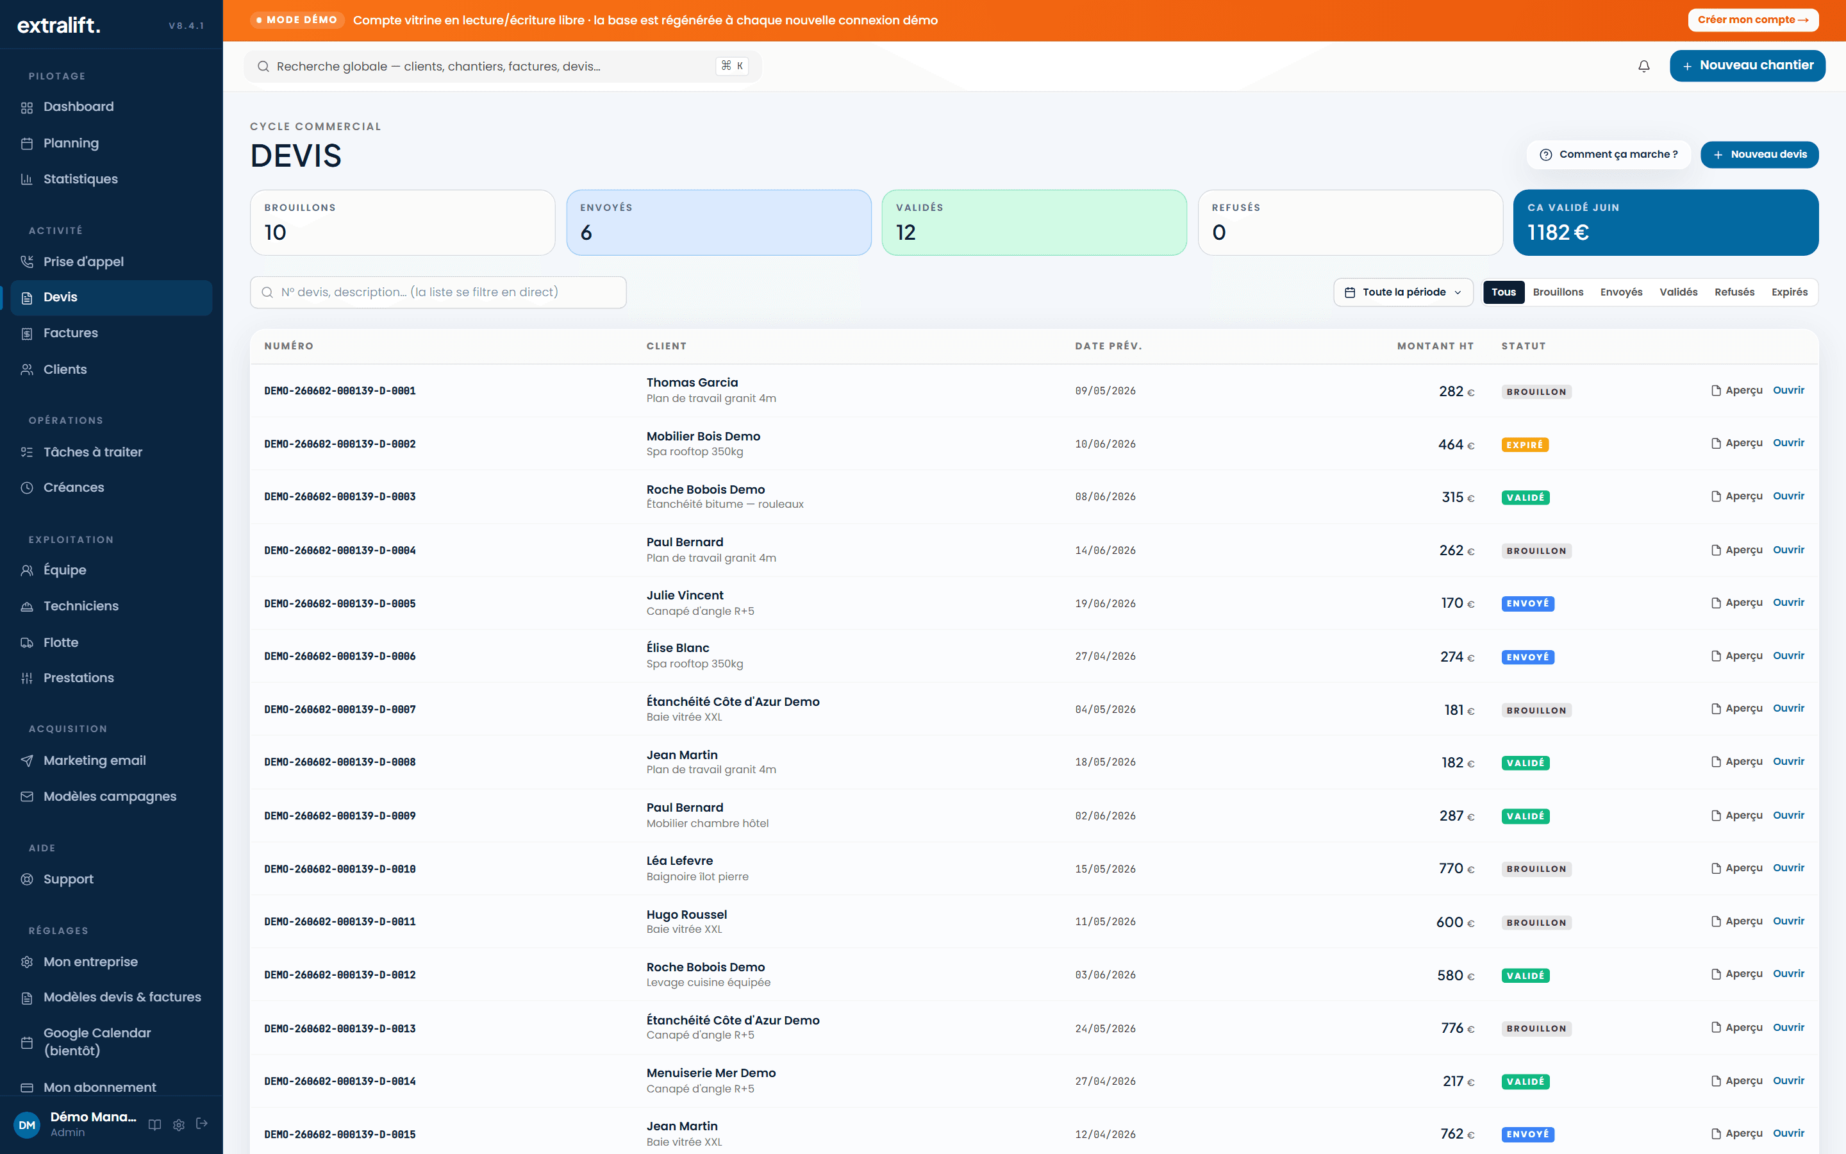Open Marketing email

pos(112,760)
